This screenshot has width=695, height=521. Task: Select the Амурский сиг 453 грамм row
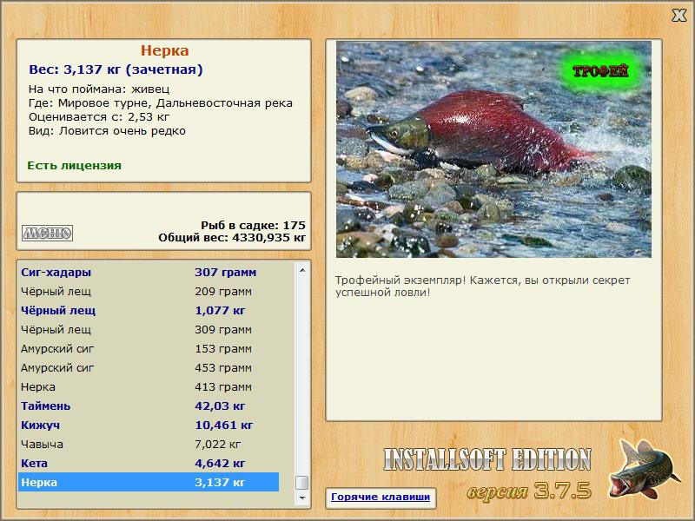click(x=149, y=367)
